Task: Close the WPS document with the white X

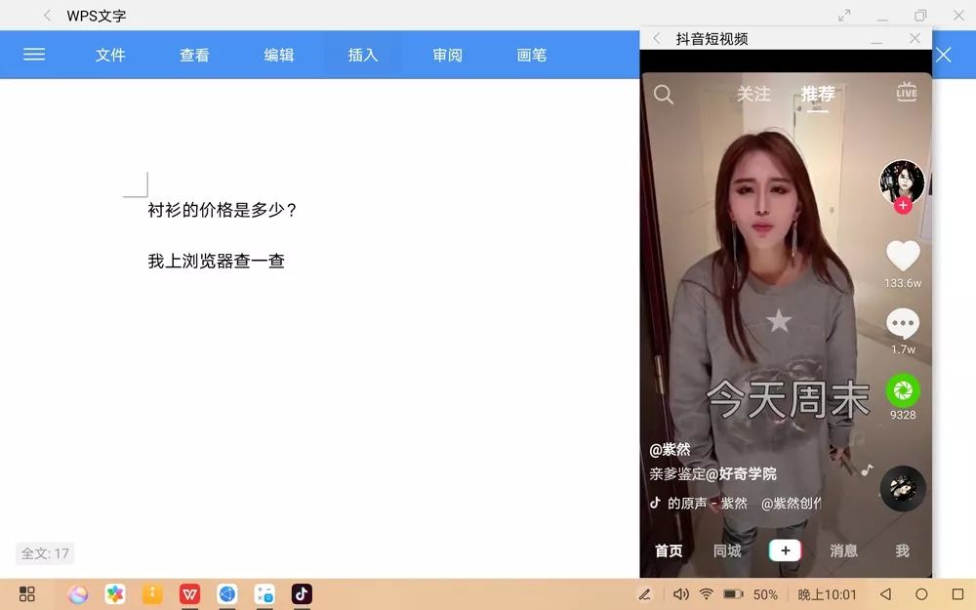Action: click(944, 55)
